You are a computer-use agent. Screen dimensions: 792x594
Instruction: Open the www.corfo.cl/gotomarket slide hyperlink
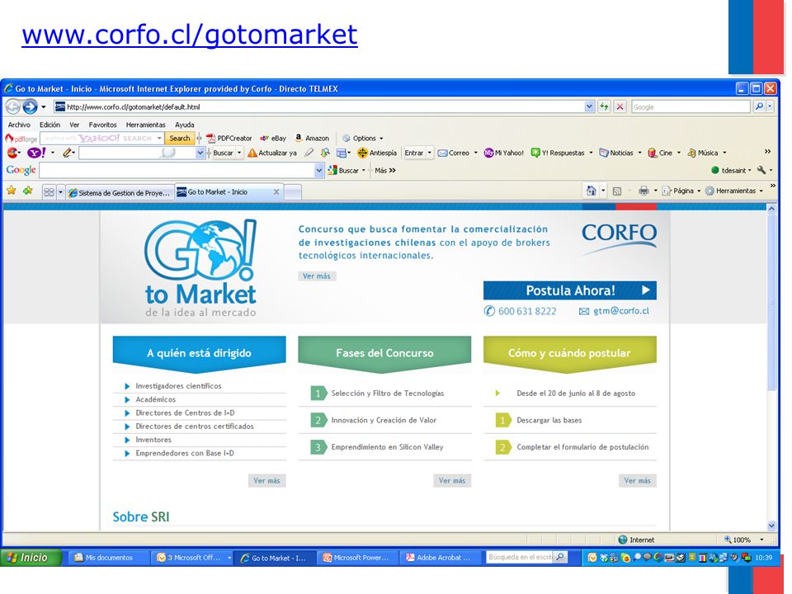[190, 35]
